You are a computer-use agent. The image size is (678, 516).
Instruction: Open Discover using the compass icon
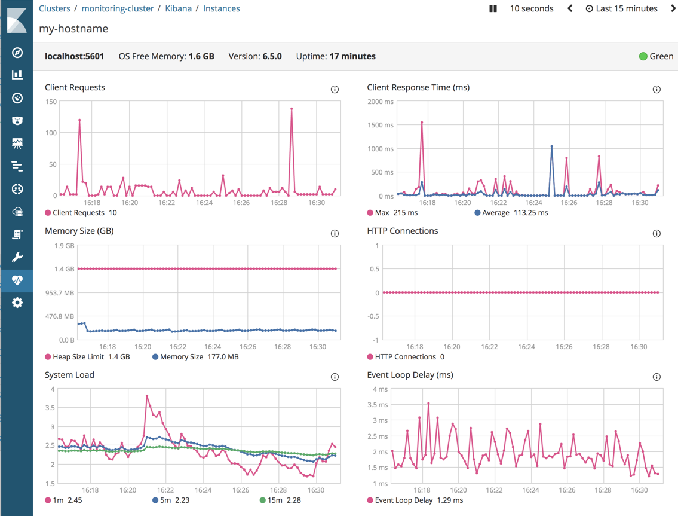16,52
